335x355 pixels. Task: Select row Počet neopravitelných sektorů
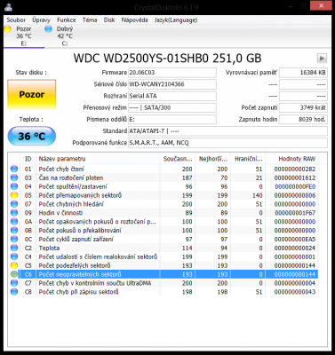click(x=164, y=274)
